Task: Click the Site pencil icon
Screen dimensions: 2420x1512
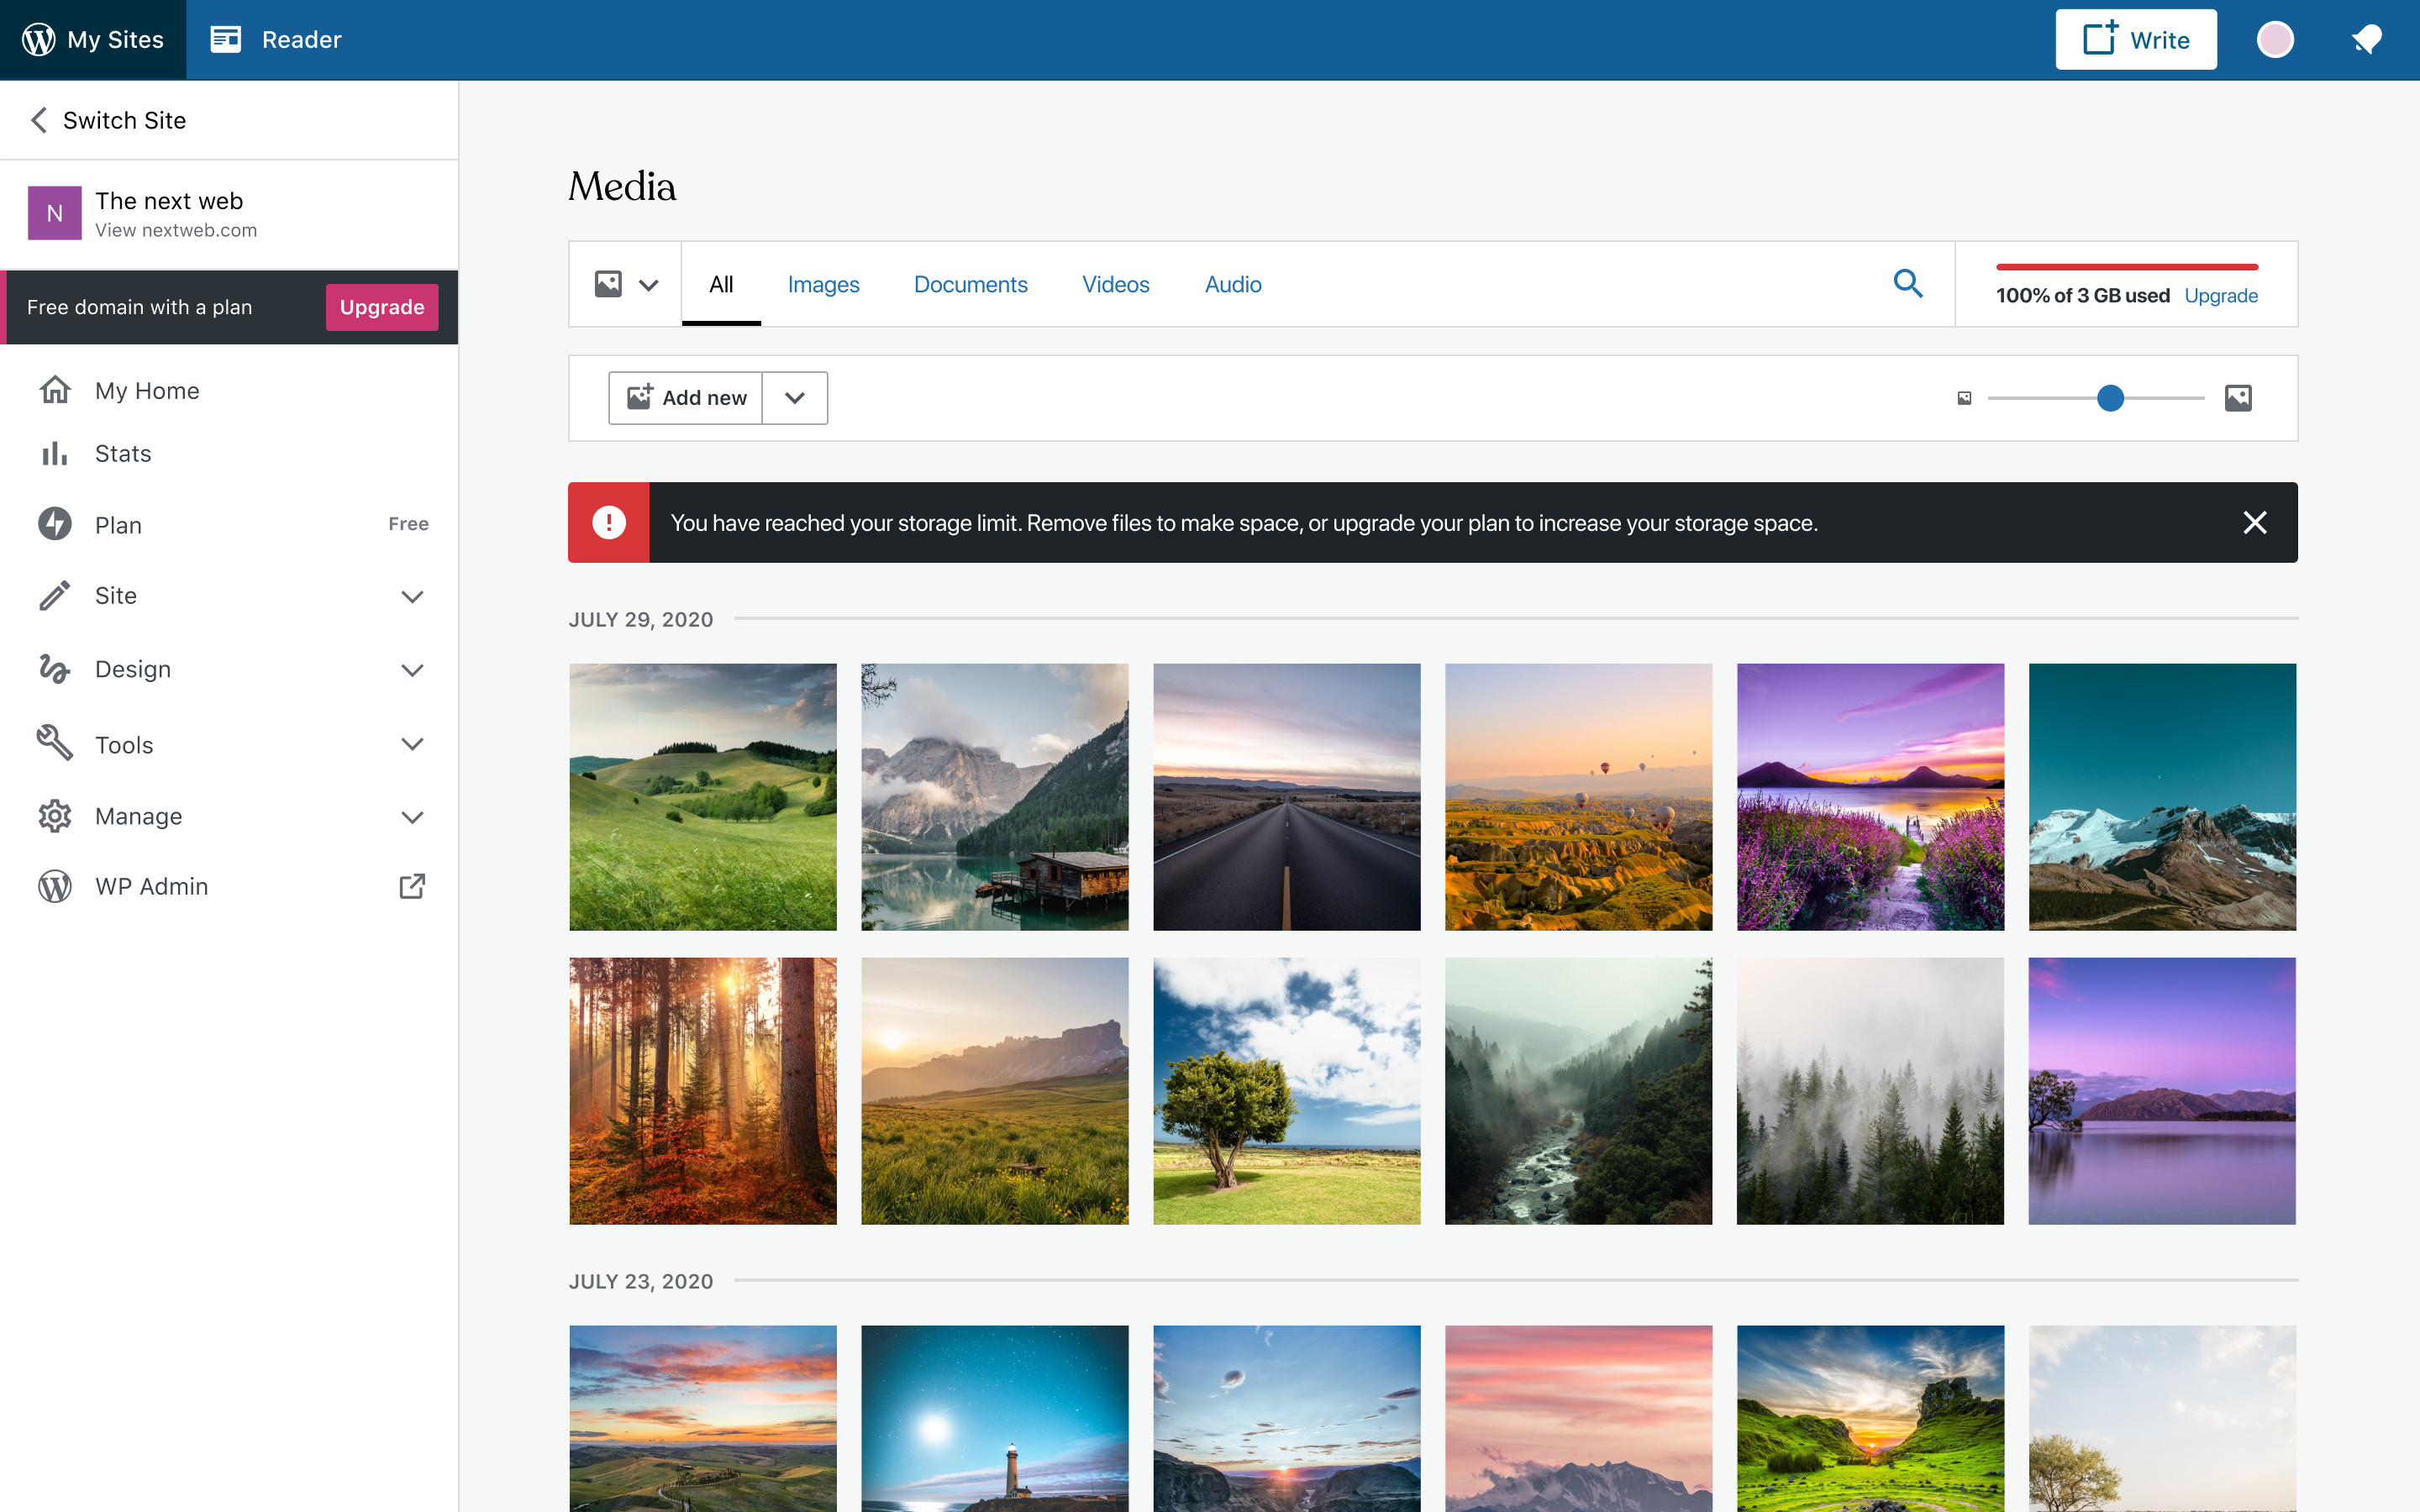Action: pyautogui.click(x=54, y=596)
